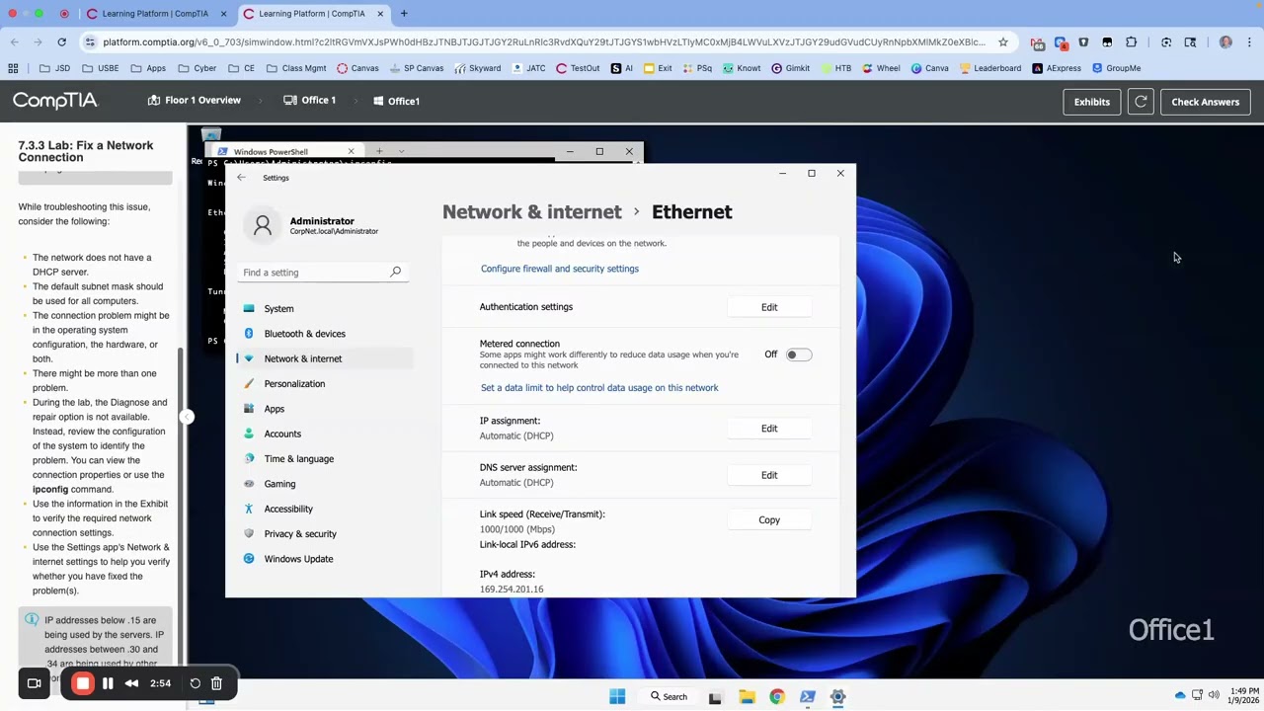This screenshot has width=1264, height=711.
Task: Open System settings category
Action: click(x=278, y=309)
